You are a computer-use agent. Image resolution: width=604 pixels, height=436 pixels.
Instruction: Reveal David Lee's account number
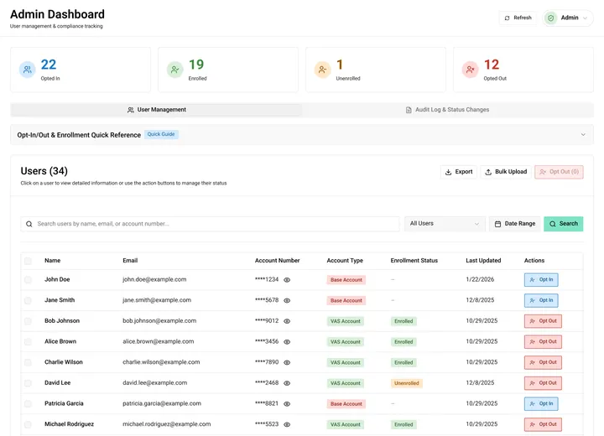[287, 383]
